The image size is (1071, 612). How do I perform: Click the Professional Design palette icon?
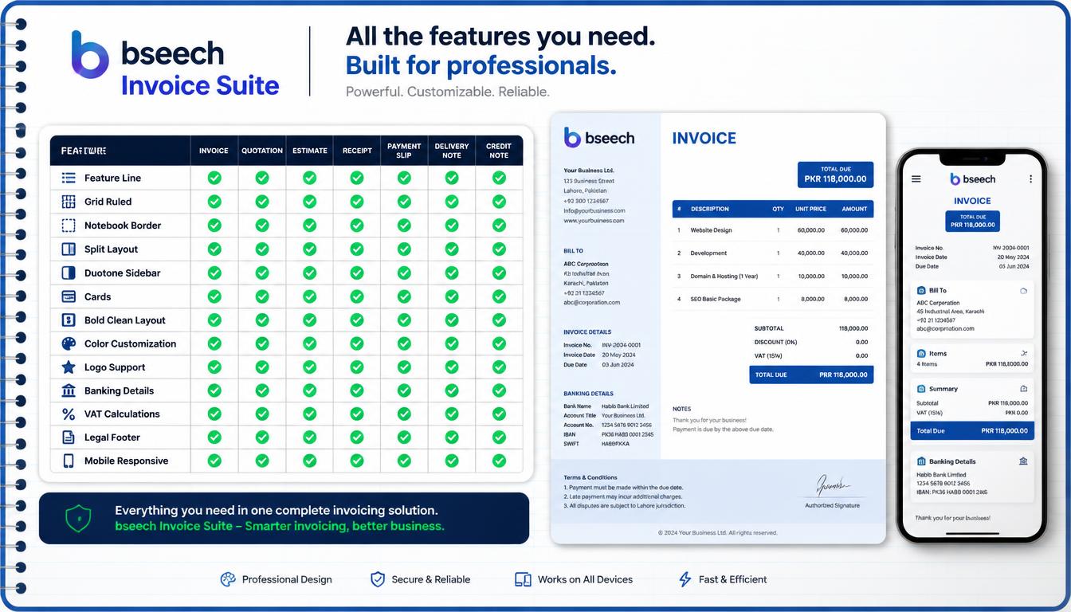tap(228, 579)
